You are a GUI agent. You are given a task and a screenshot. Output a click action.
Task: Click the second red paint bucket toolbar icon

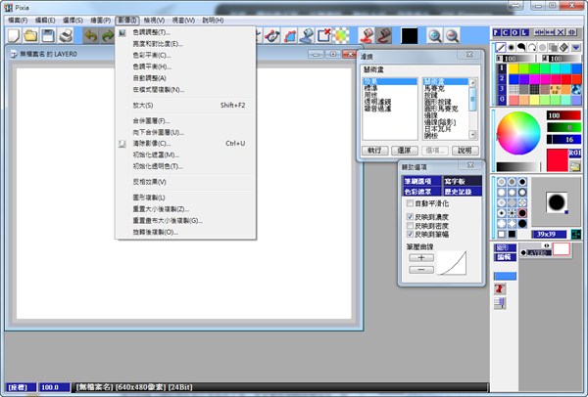(384, 36)
